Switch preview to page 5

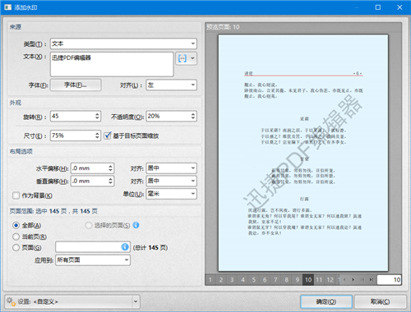254,280
